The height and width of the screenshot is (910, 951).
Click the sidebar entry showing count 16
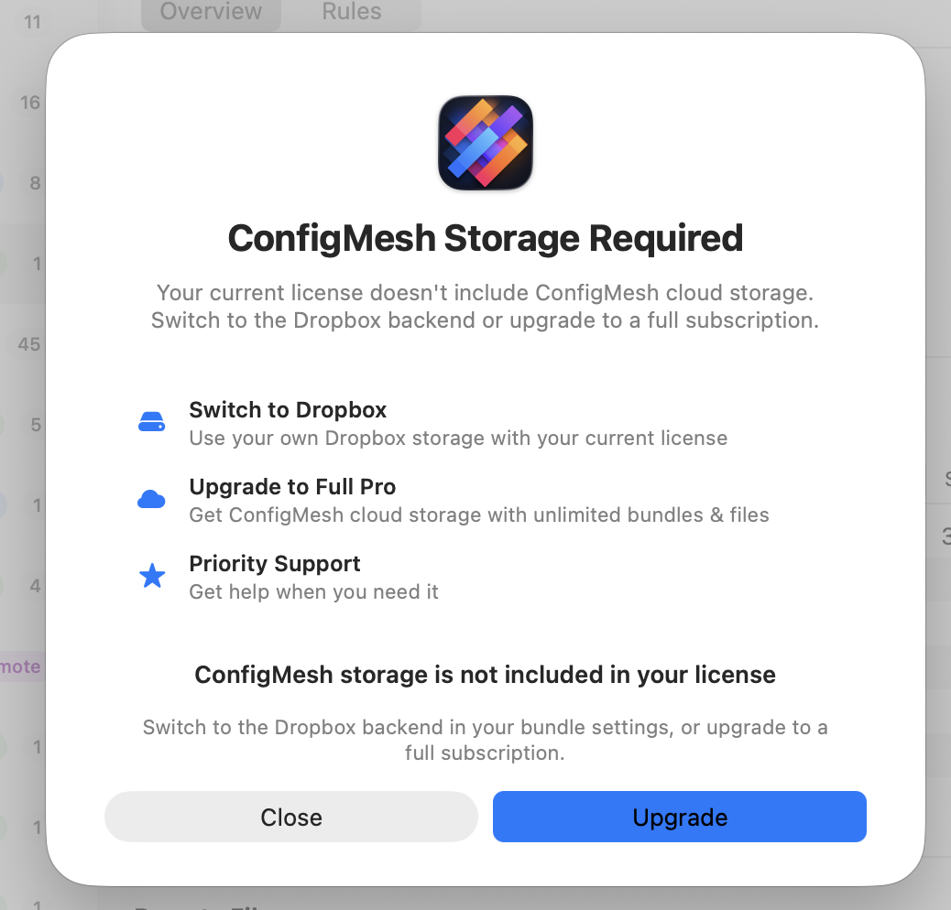coord(29,103)
